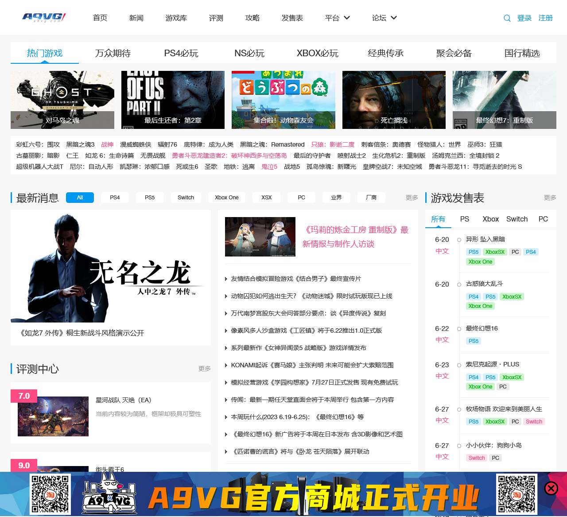Screen dimensions: 567x517
Task: Switch to the NS必玩 tab
Action: (249, 53)
